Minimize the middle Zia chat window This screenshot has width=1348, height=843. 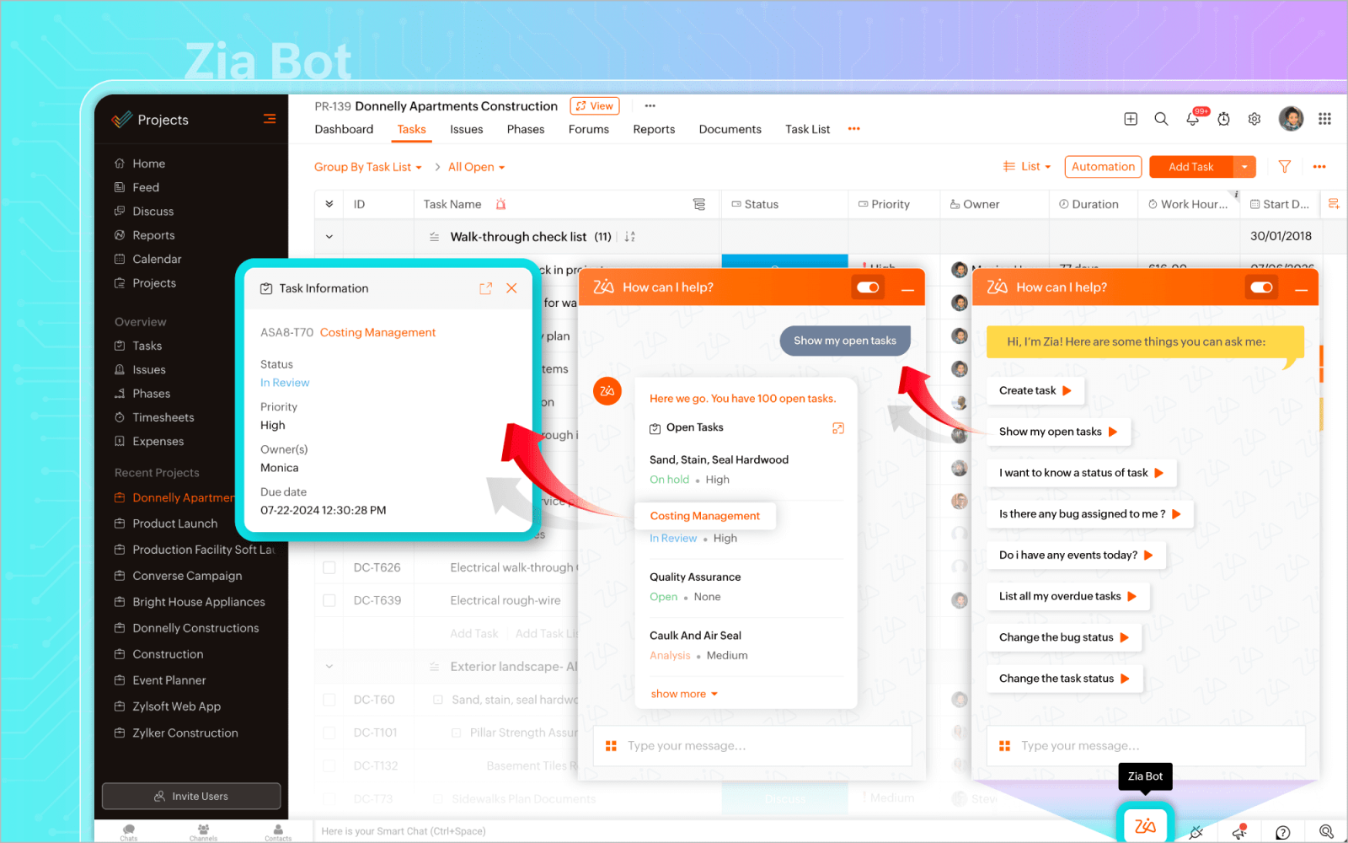pyautogui.click(x=907, y=289)
